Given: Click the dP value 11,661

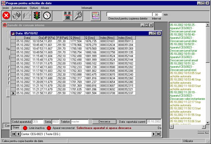Looking at the screenshot, I should click(x=50, y=45).
